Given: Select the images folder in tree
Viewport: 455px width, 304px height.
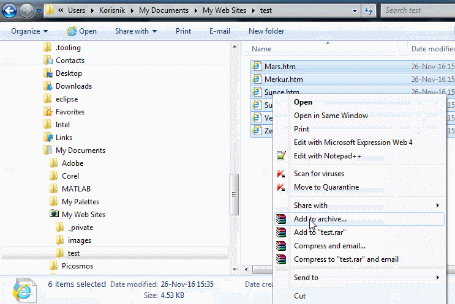Looking at the screenshot, I should point(80,240).
